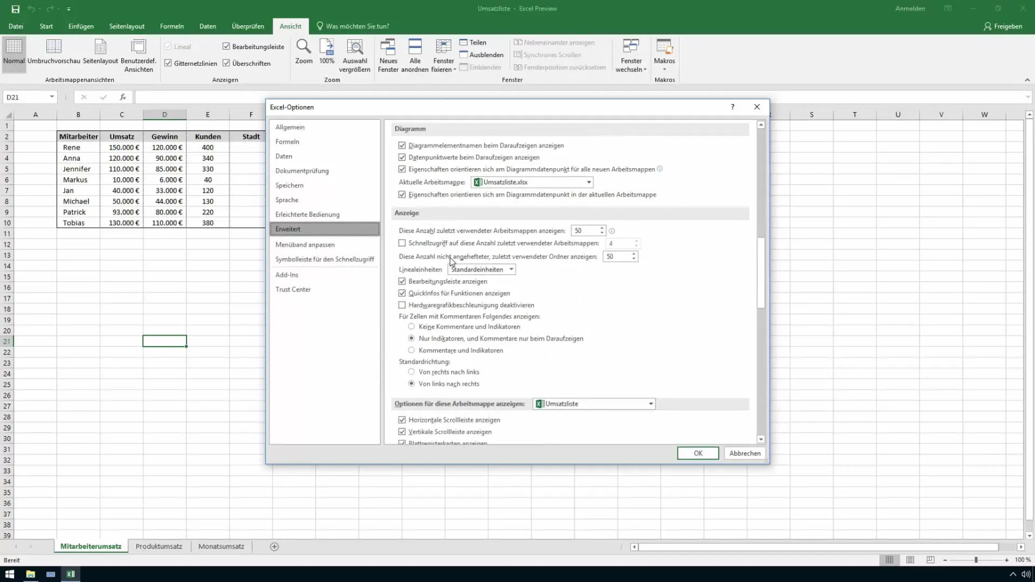The height and width of the screenshot is (582, 1035).
Task: Select Allgemein category in options
Action: tap(325, 127)
